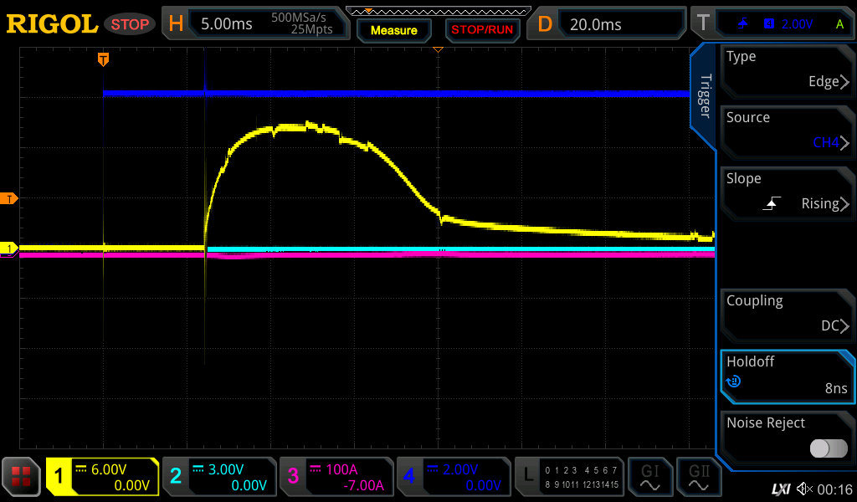Screen dimensions: 857x502
Task: Click the LXI network status icon
Action: tap(780, 489)
